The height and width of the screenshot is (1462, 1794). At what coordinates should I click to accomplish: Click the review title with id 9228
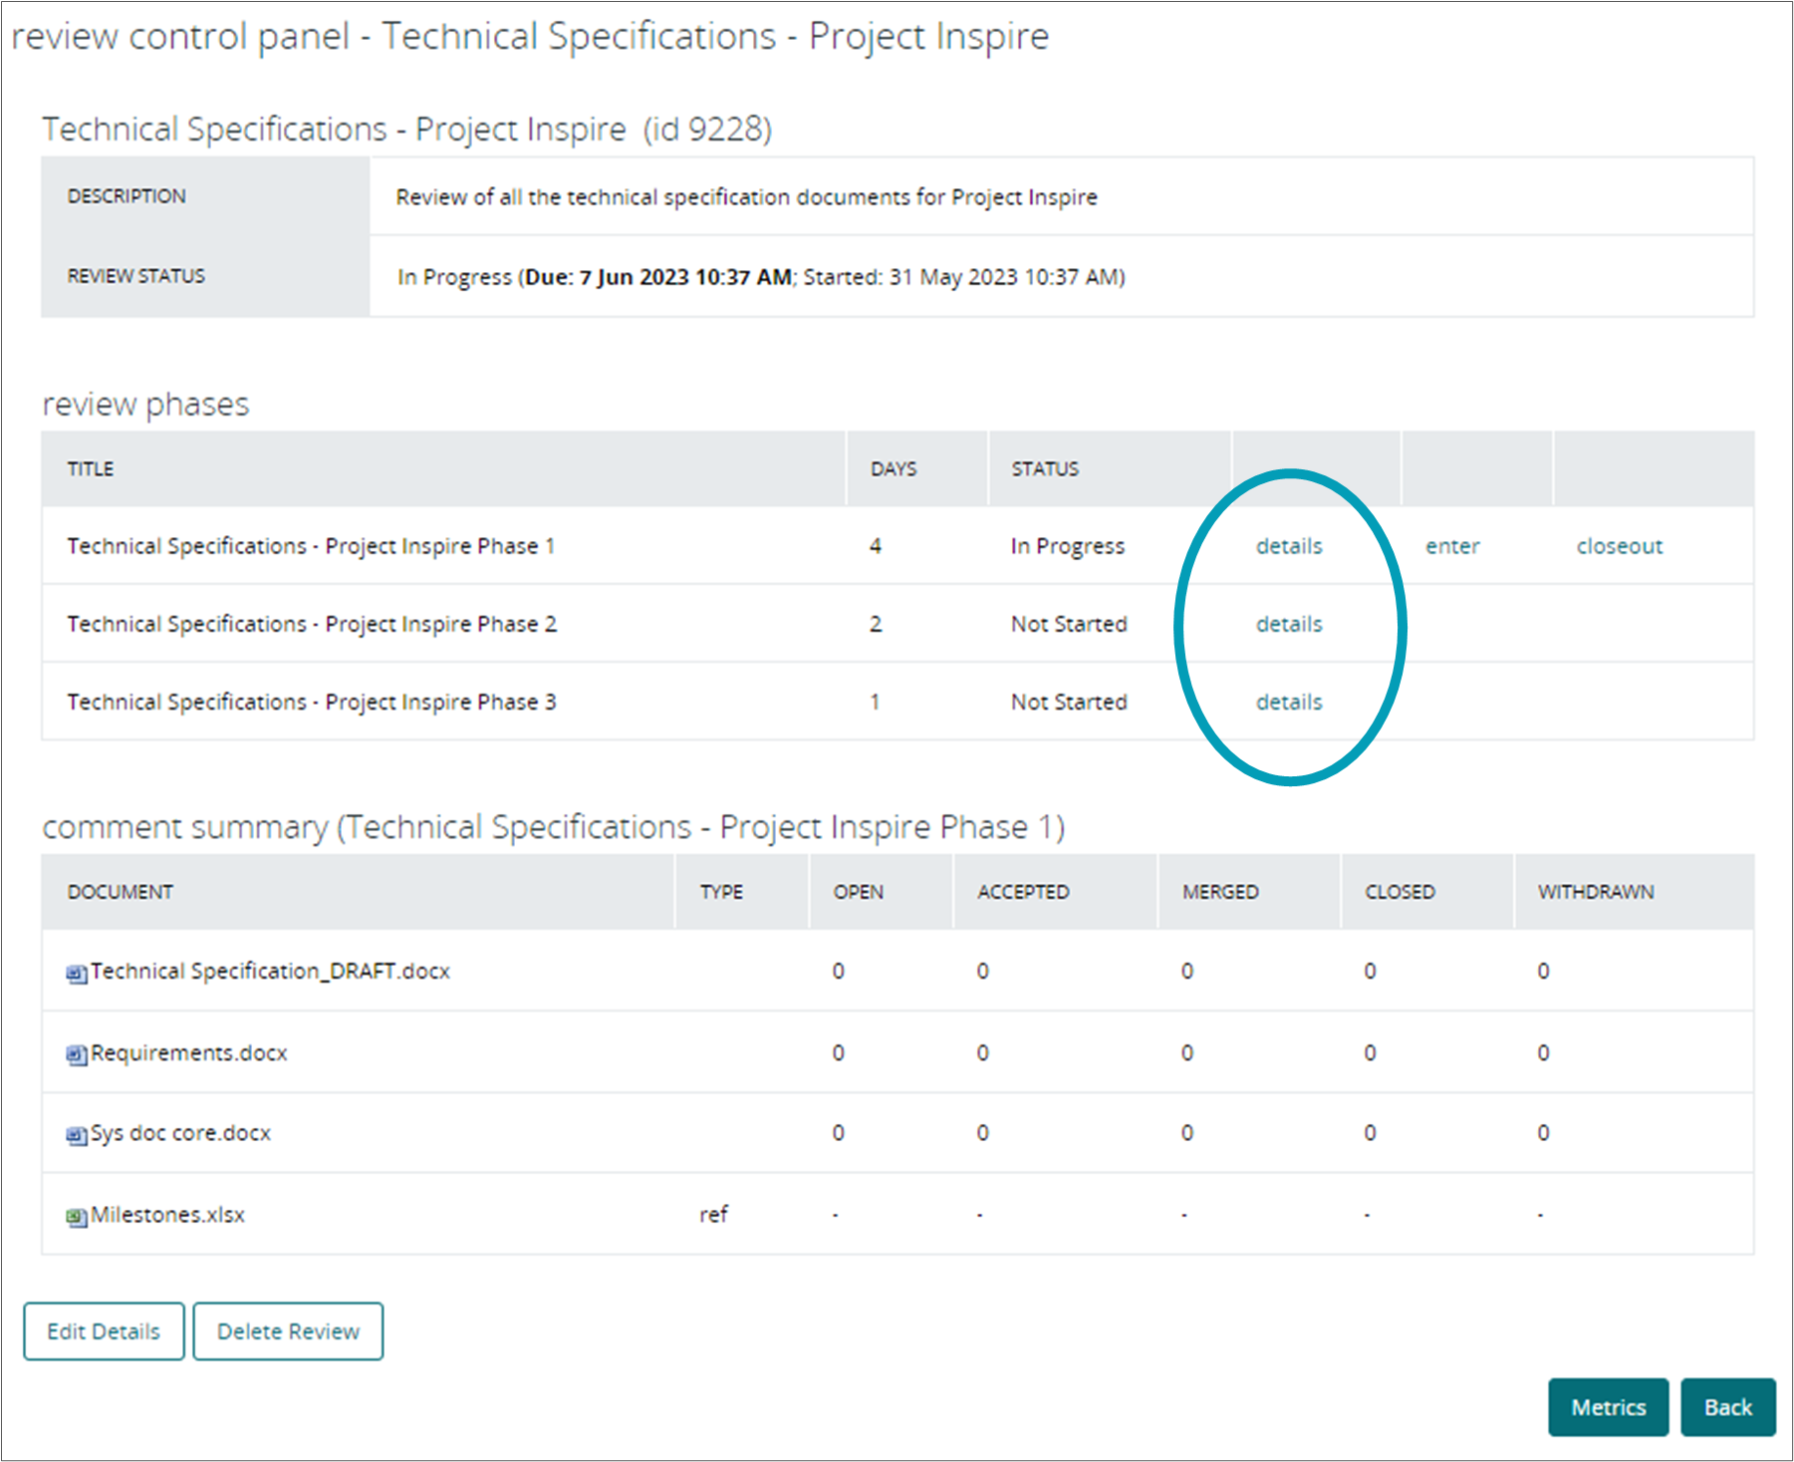[406, 129]
